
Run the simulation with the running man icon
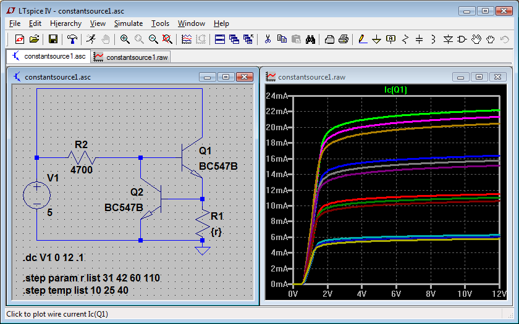[x=91, y=39]
